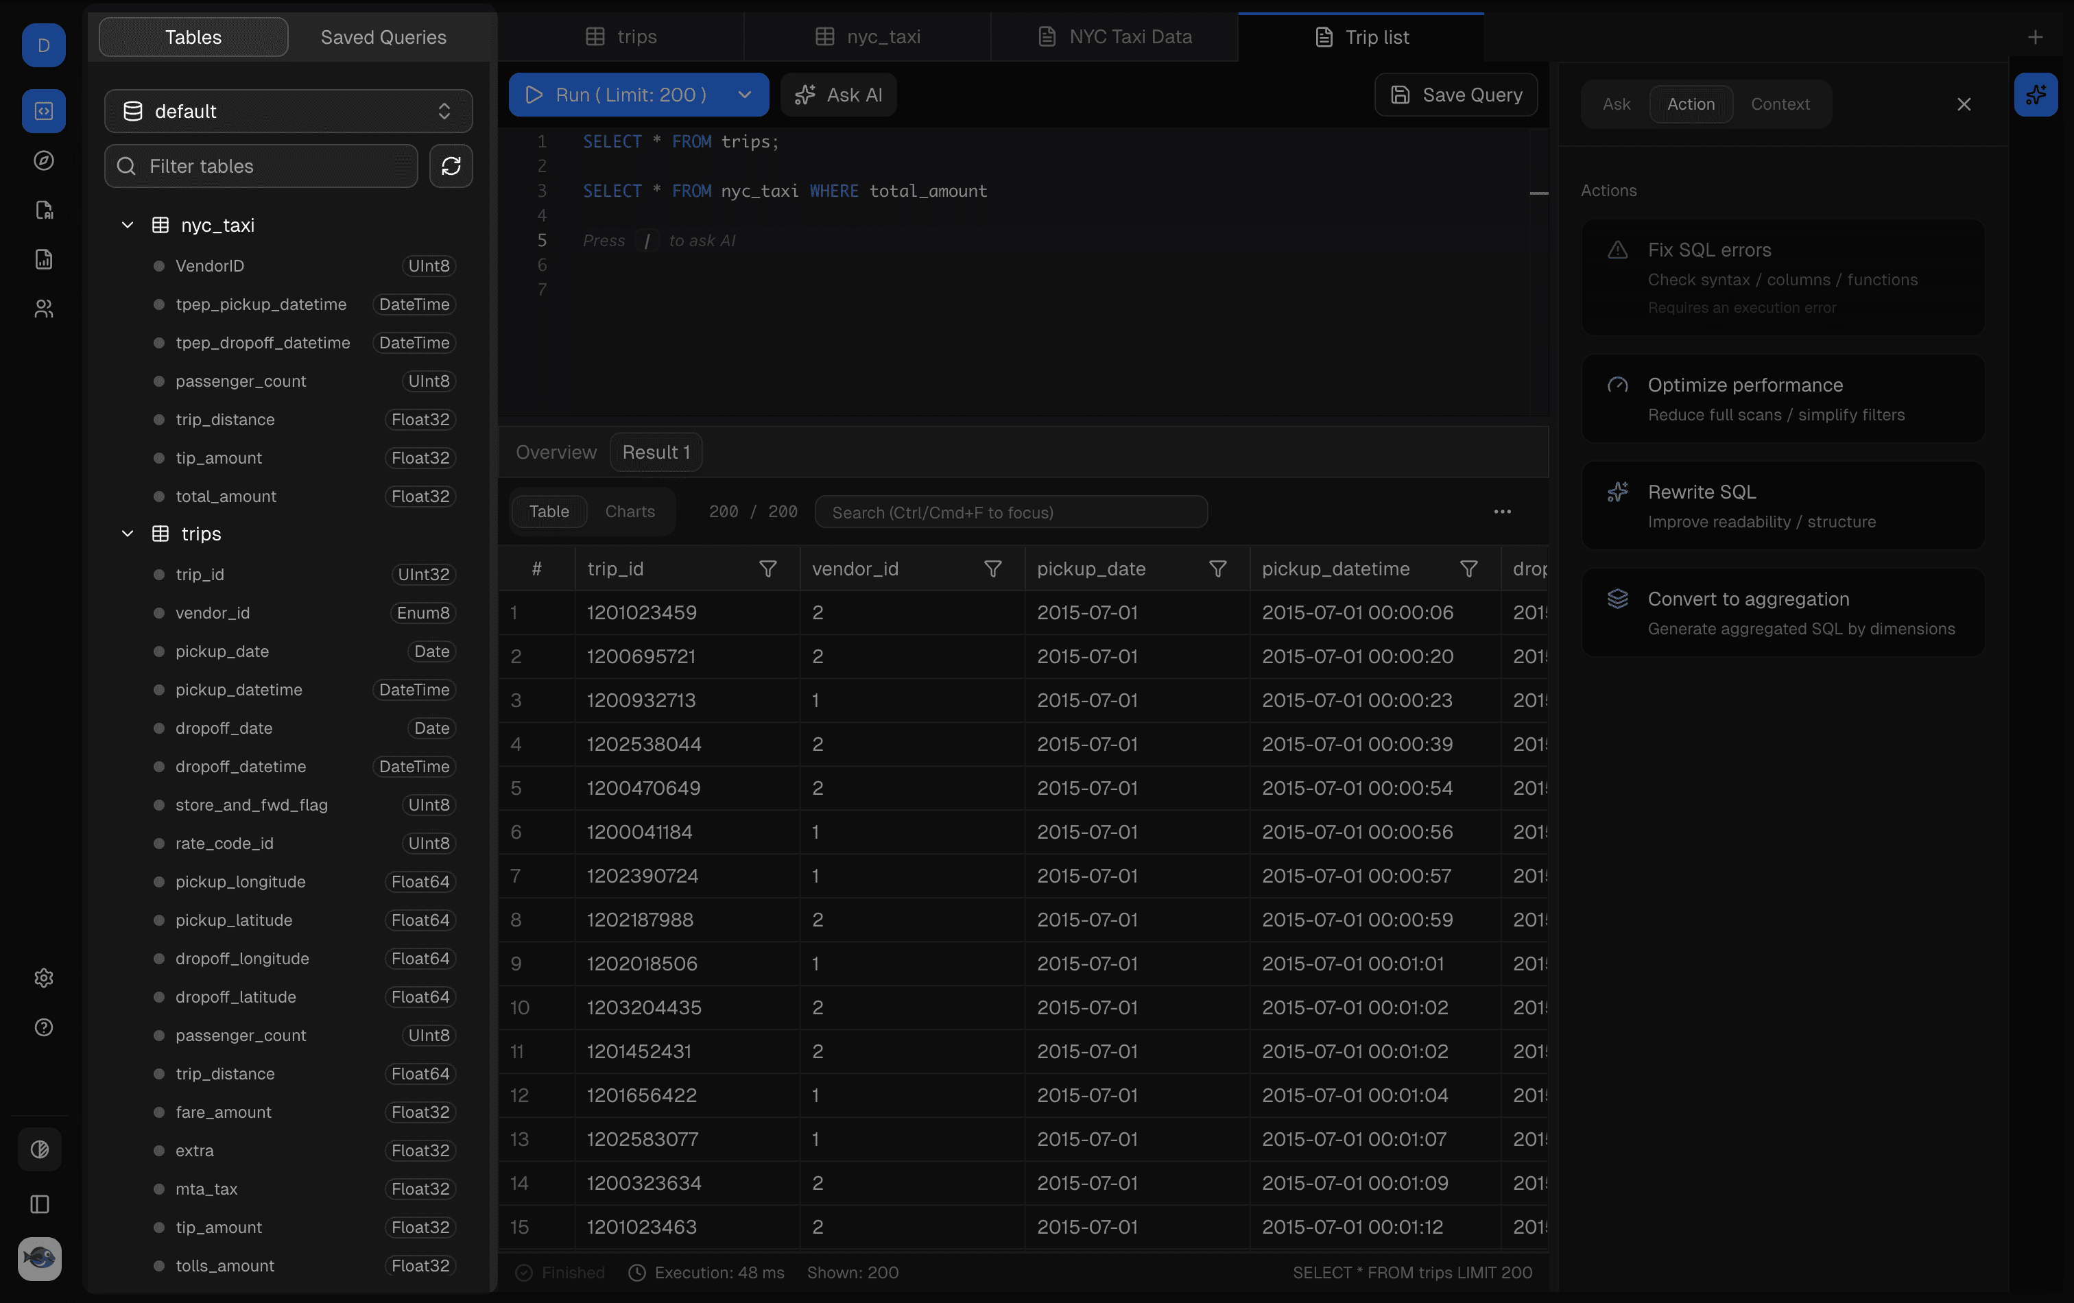
Task: Collapse sidebar panel layout icon
Action: (40, 1204)
